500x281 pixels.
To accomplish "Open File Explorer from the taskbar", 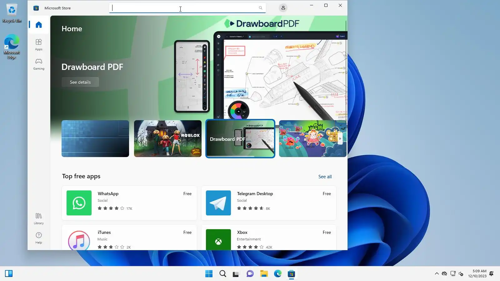I will click(264, 274).
